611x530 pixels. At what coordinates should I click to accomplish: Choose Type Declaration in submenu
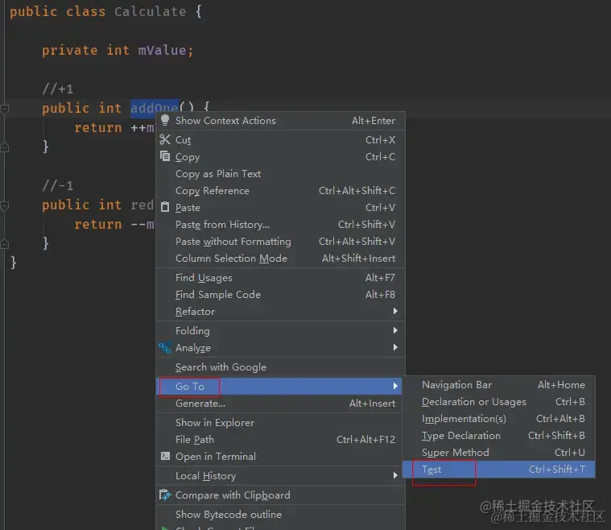pos(499,435)
